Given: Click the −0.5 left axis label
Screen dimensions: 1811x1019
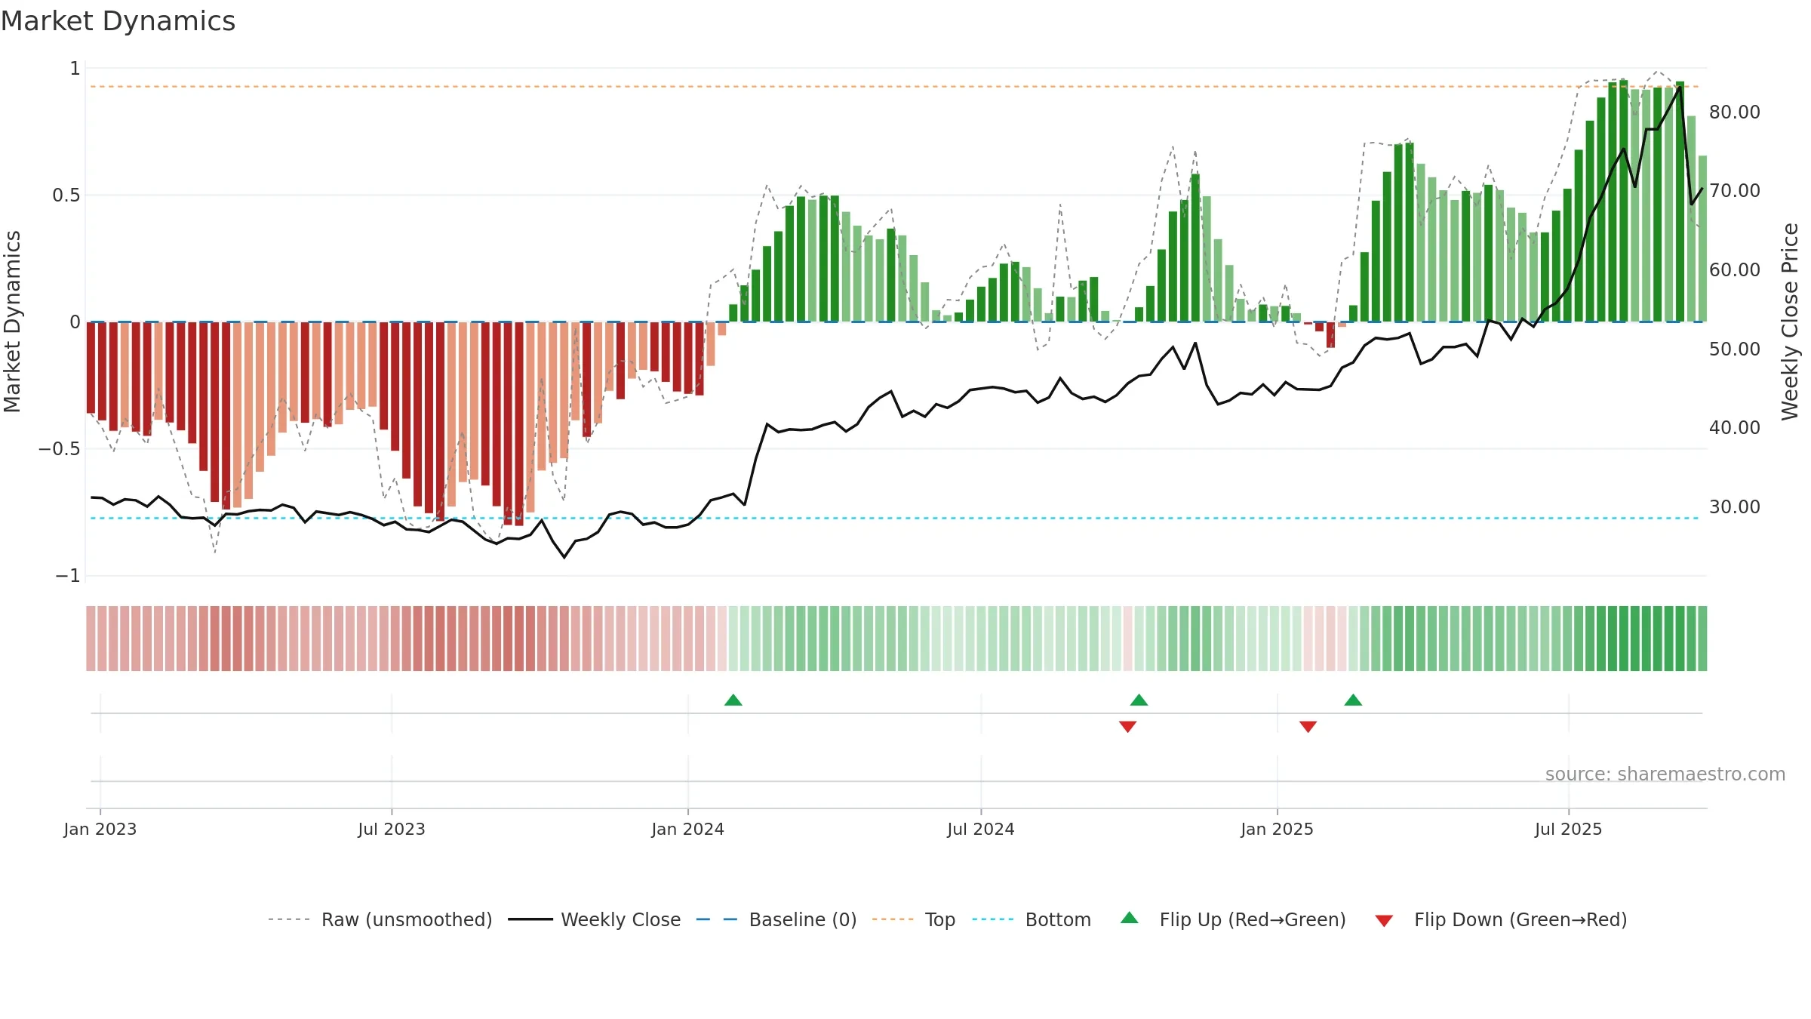Looking at the screenshot, I should 60,449.
